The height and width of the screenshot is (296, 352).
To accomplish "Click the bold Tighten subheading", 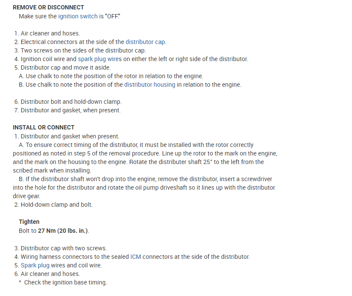I will pos(29,222).
